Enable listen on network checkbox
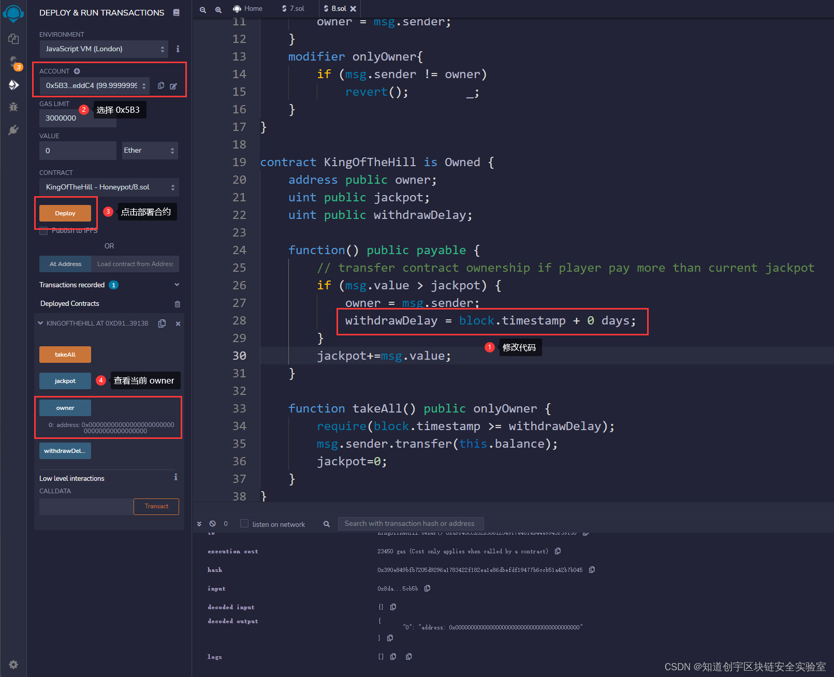 tap(244, 523)
